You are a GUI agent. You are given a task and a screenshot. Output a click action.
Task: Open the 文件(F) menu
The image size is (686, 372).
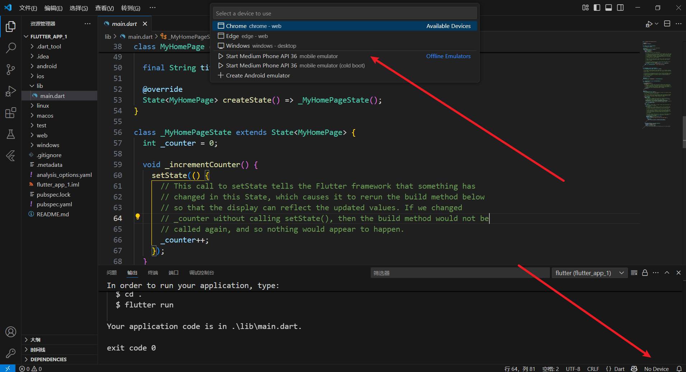click(28, 8)
